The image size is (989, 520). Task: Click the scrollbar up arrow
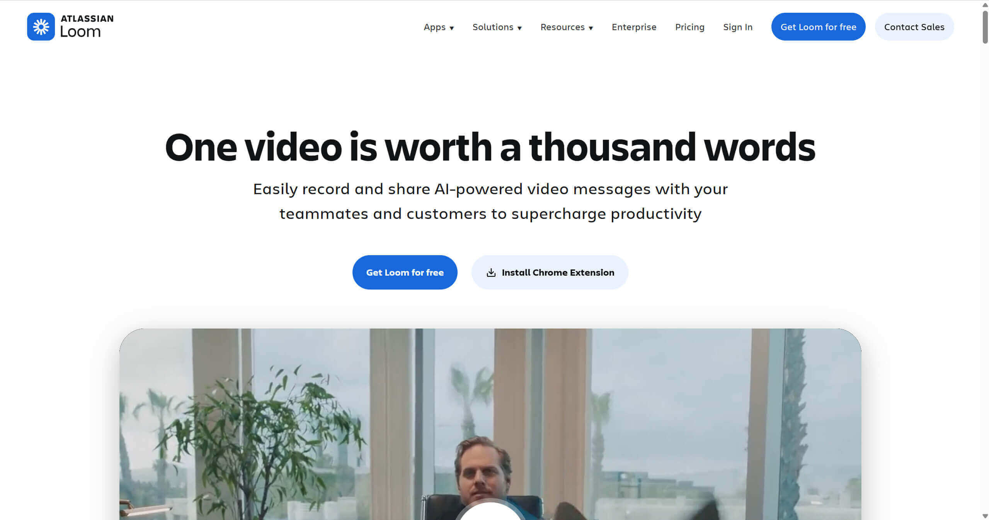(x=985, y=5)
